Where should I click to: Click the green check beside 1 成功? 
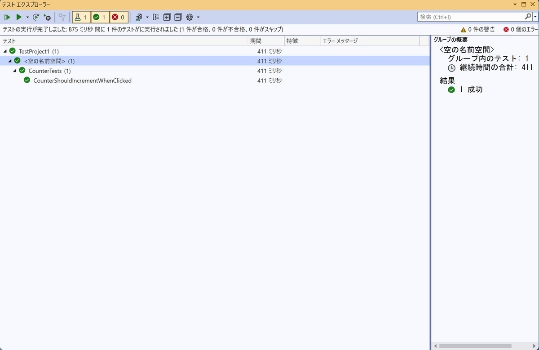(451, 90)
